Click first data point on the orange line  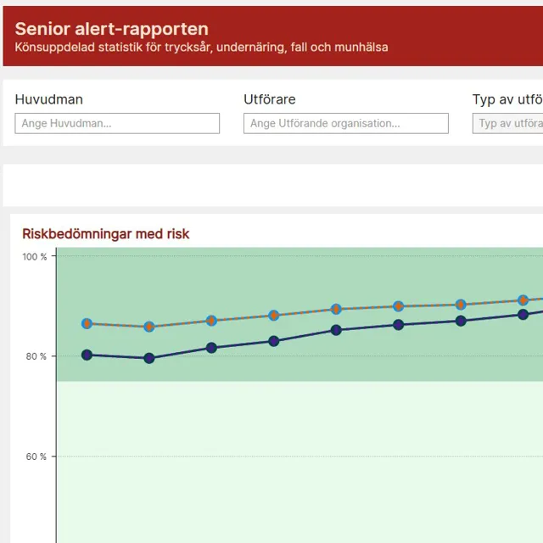tap(87, 323)
